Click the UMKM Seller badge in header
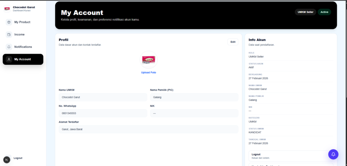 [305, 12]
